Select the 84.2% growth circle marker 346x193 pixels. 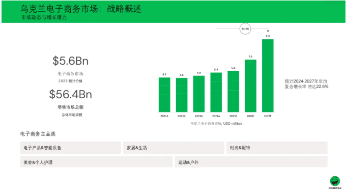pyautogui.click(x=245, y=29)
